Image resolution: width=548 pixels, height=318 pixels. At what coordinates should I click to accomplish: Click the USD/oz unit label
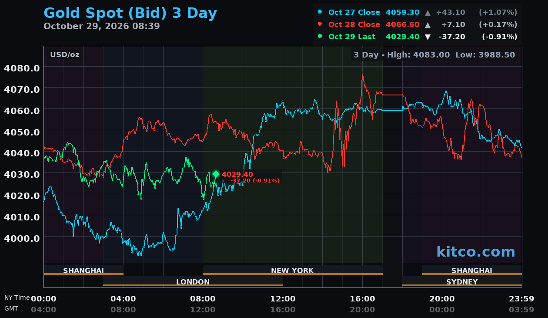coord(65,55)
